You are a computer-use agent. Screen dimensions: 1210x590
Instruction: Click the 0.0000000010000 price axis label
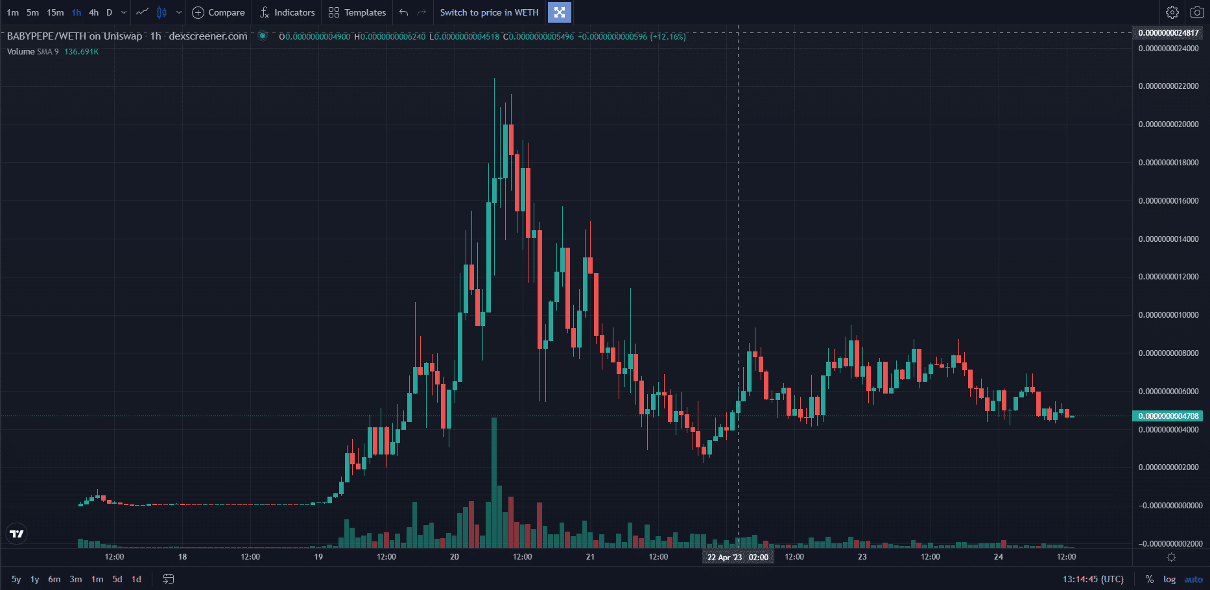pos(1168,315)
